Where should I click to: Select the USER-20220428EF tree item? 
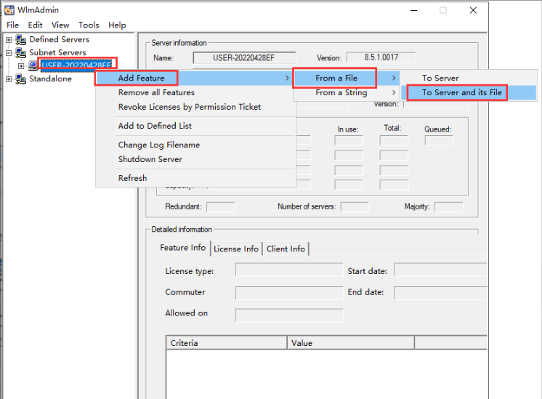pos(76,65)
